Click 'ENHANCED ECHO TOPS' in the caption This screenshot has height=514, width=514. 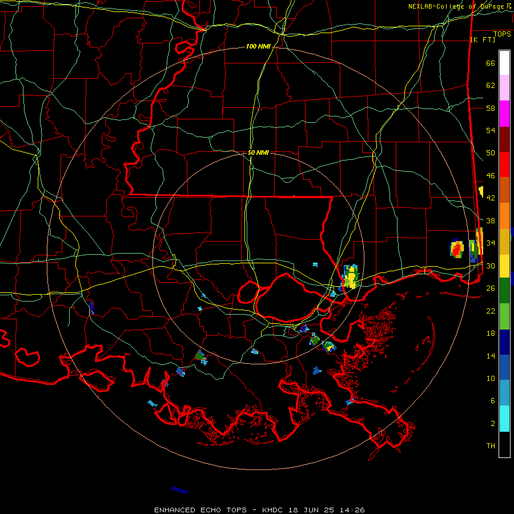click(200, 510)
